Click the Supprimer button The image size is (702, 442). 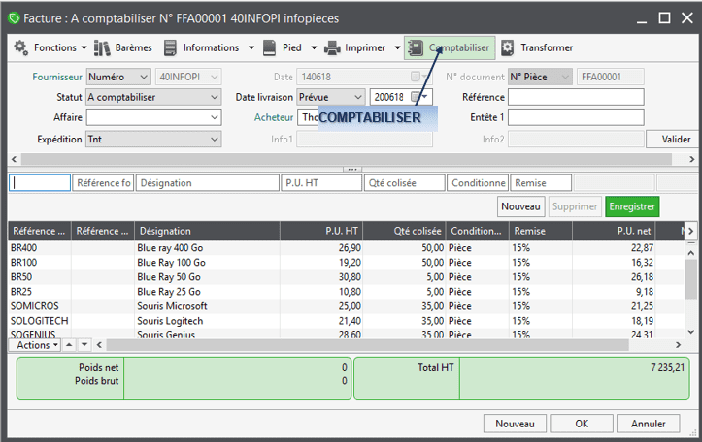pyautogui.click(x=575, y=206)
